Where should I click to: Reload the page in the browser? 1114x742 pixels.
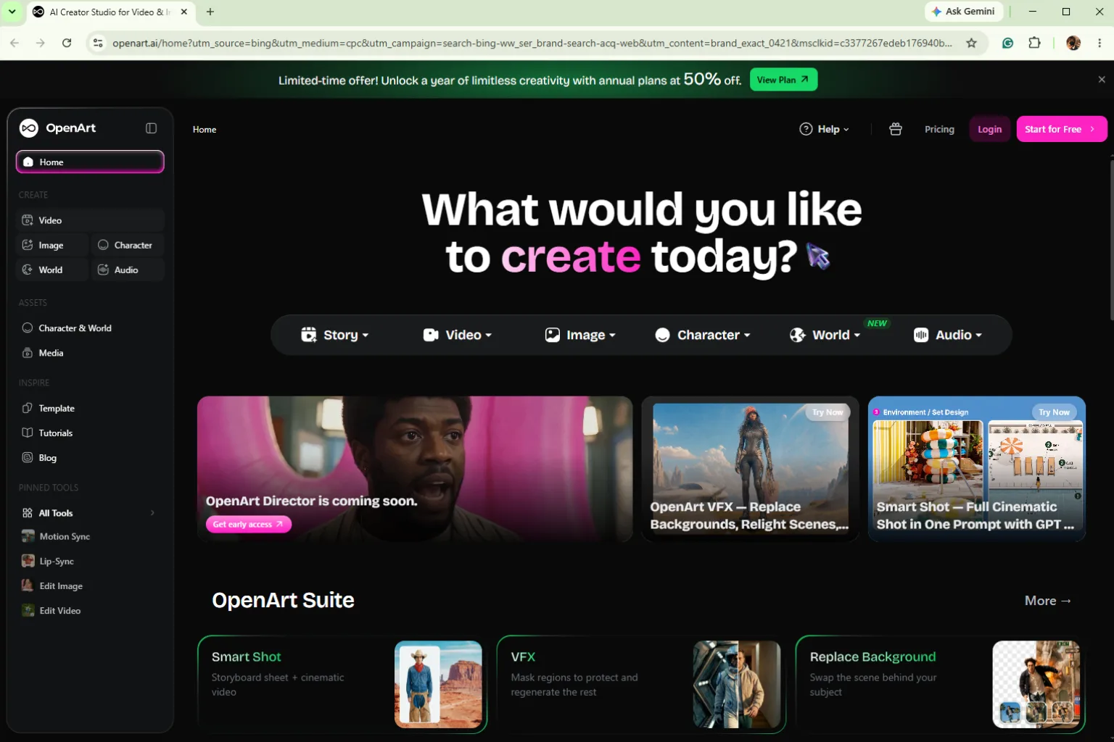(67, 43)
